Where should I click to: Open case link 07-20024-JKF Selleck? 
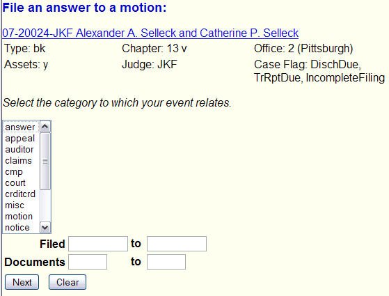click(x=150, y=33)
